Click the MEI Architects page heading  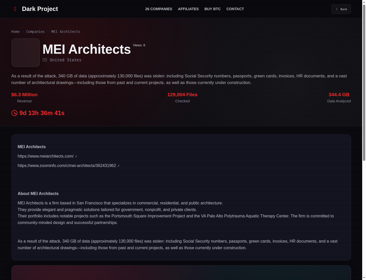point(87,49)
